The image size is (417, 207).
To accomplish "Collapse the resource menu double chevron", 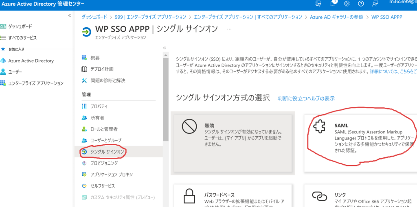I will [x=165, y=48].
